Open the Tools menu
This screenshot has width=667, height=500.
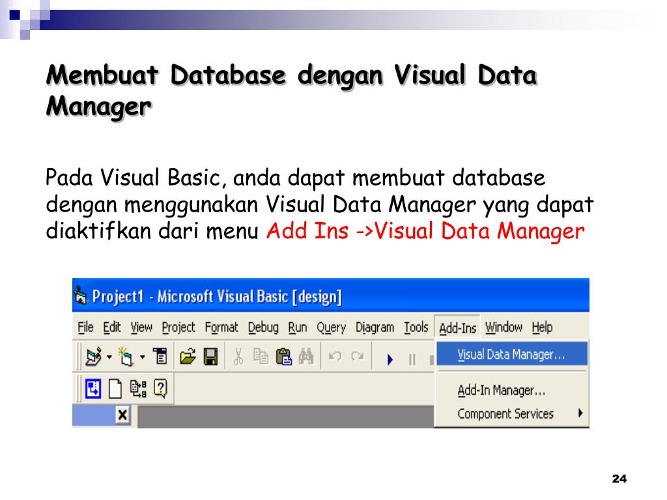click(x=416, y=327)
